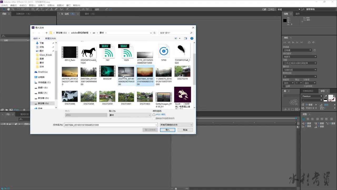
Task: Select the Pen tool in toolbar
Action: point(37,9)
